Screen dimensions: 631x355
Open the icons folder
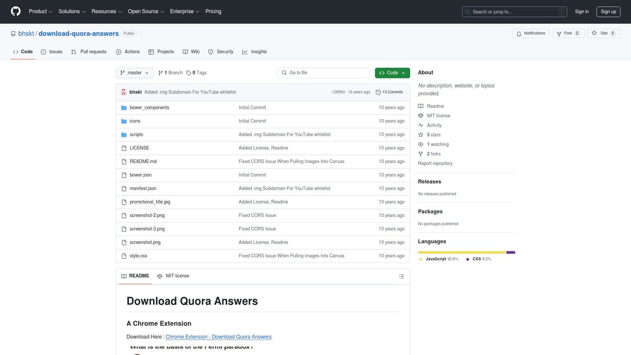pos(135,121)
